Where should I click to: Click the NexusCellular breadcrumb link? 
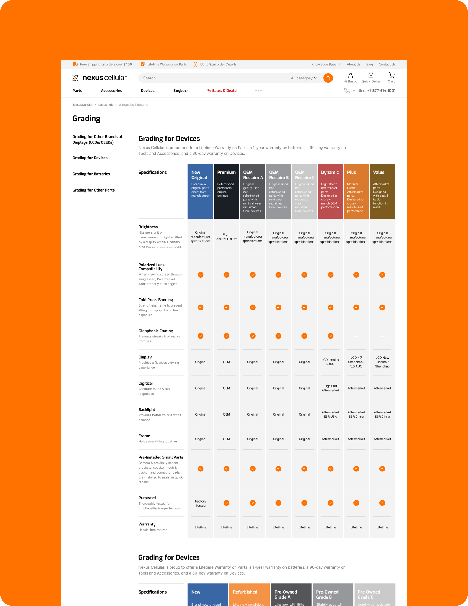(83, 105)
